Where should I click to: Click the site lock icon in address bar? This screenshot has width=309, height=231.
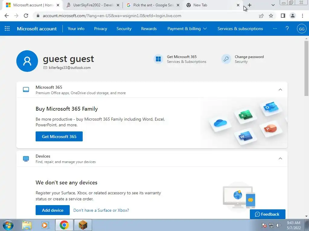coord(38,16)
